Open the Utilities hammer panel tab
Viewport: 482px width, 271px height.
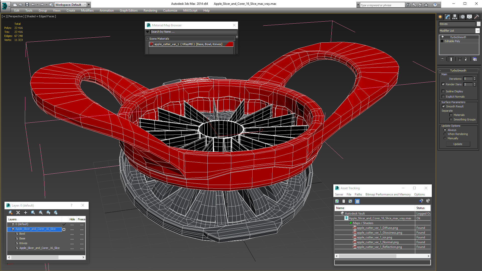476,17
